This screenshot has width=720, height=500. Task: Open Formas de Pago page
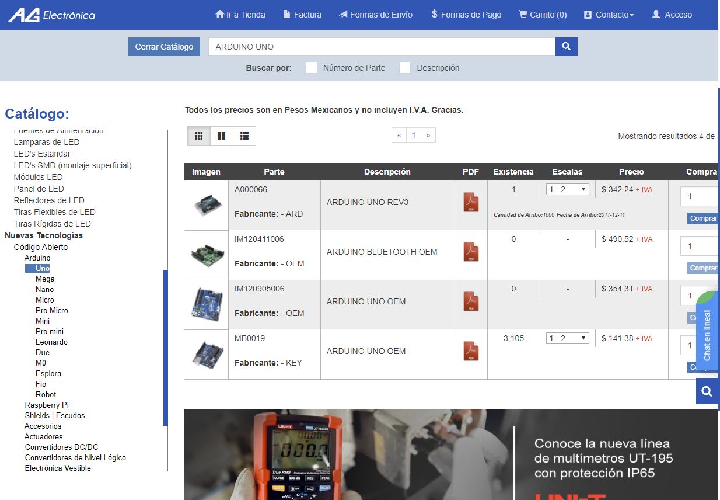pos(466,15)
